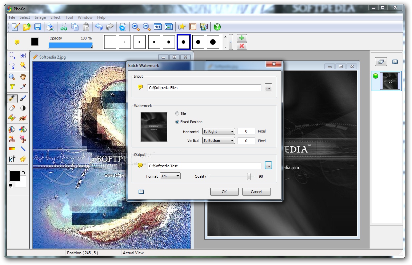The image size is (412, 265).
Task: Click the Input path field
Action: tap(204, 88)
